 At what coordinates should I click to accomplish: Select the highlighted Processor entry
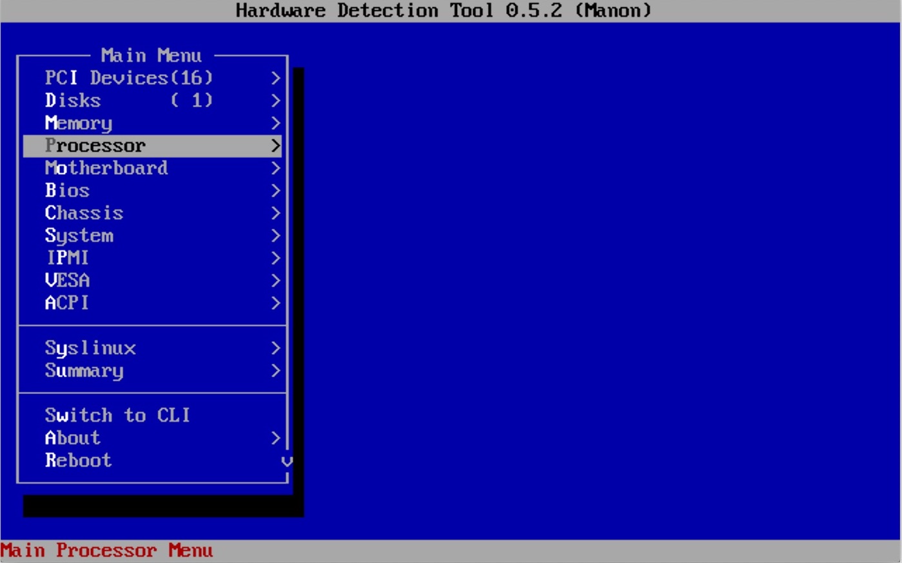coord(95,146)
